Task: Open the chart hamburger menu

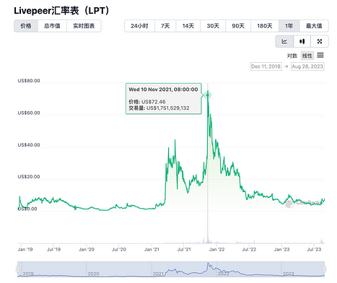Action: tap(320, 56)
